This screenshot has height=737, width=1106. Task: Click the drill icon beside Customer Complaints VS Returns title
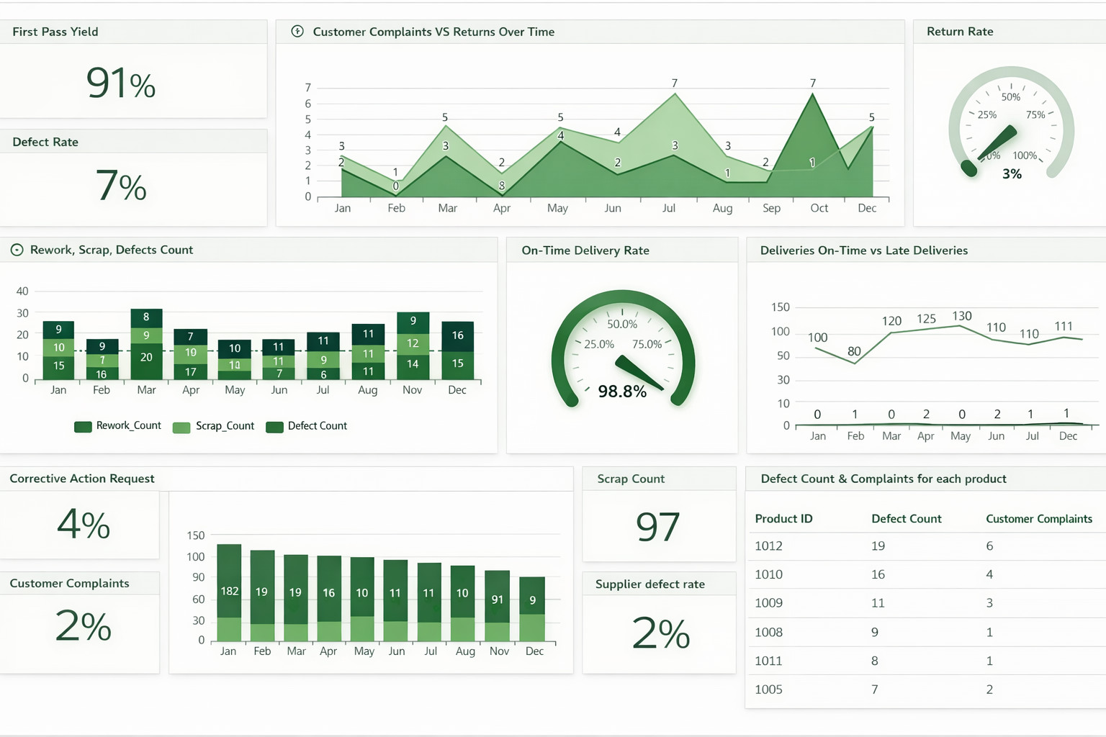tap(297, 32)
